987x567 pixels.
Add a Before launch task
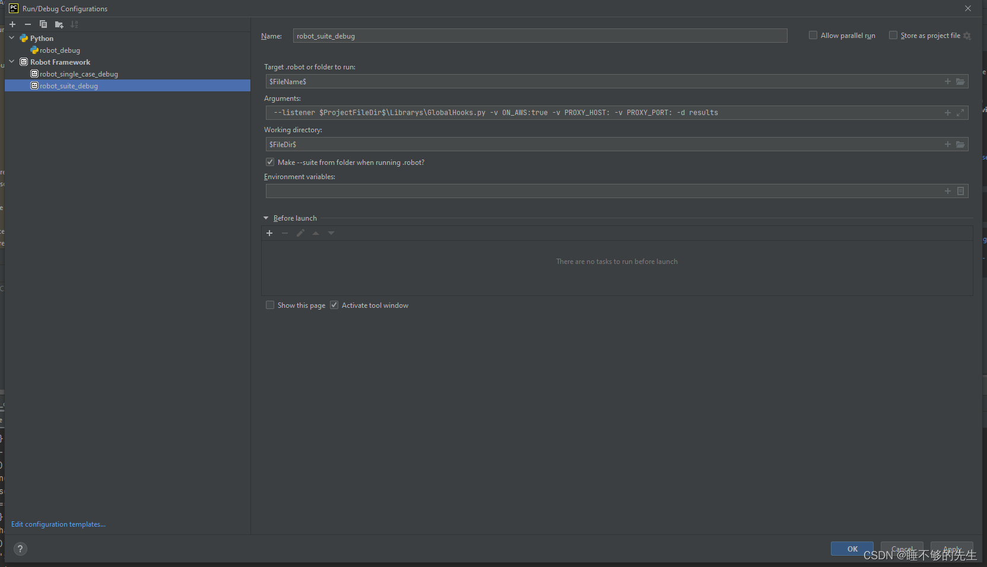(x=270, y=232)
